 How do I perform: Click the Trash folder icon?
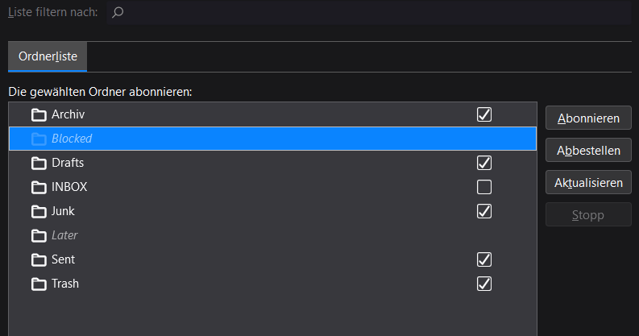[x=39, y=284]
